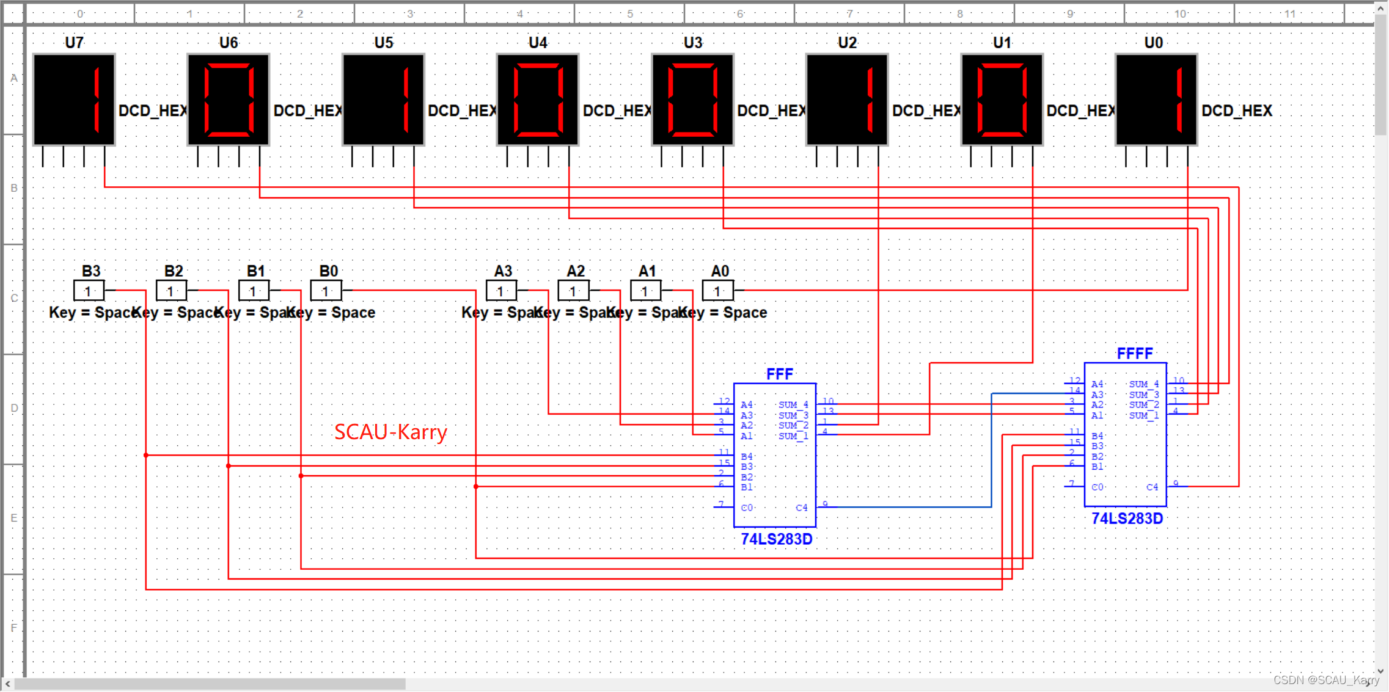This screenshot has height=692, width=1389.
Task: Select the U2 hex display
Action: pos(847,100)
